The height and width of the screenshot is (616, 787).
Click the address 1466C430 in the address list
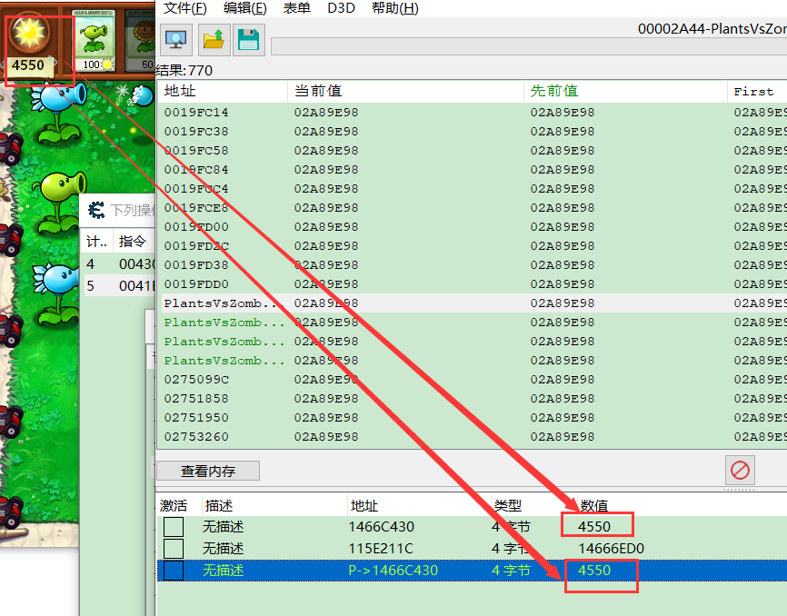(x=382, y=527)
